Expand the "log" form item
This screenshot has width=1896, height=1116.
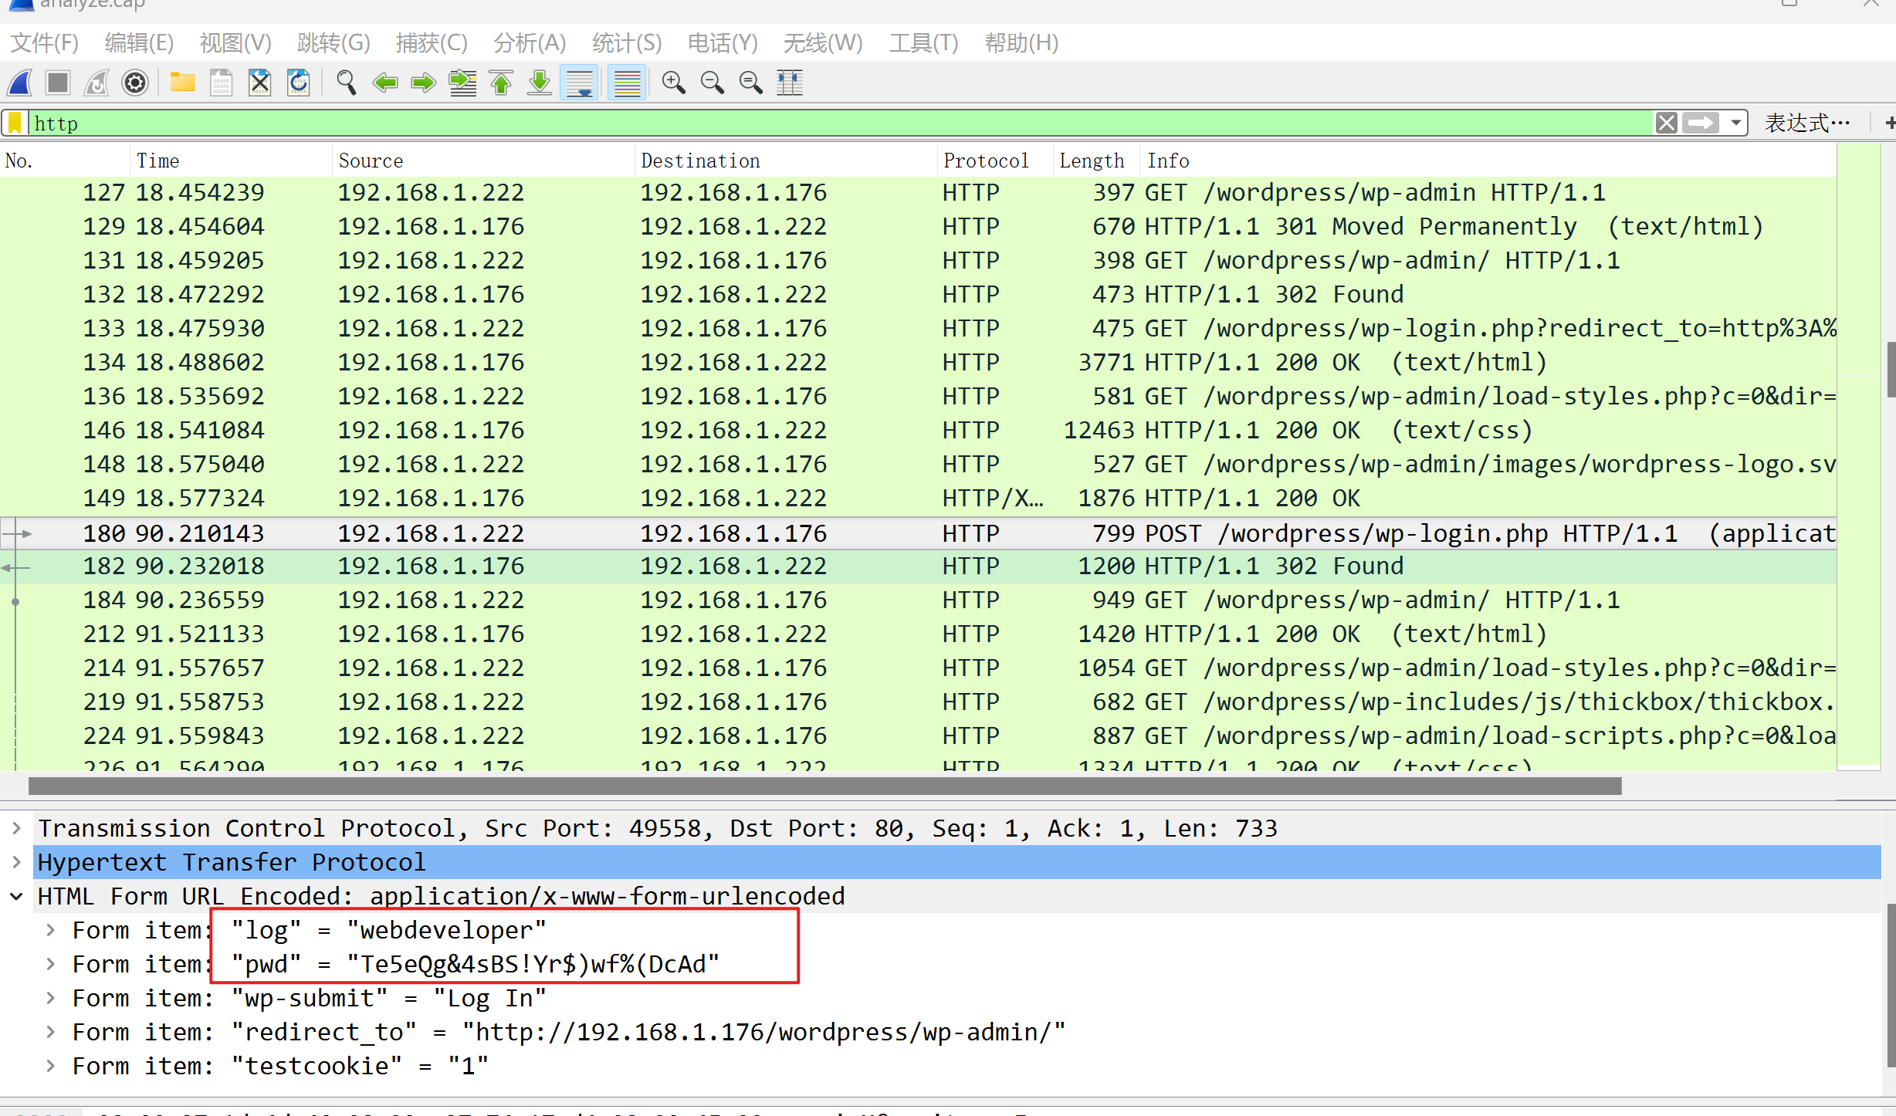point(50,930)
